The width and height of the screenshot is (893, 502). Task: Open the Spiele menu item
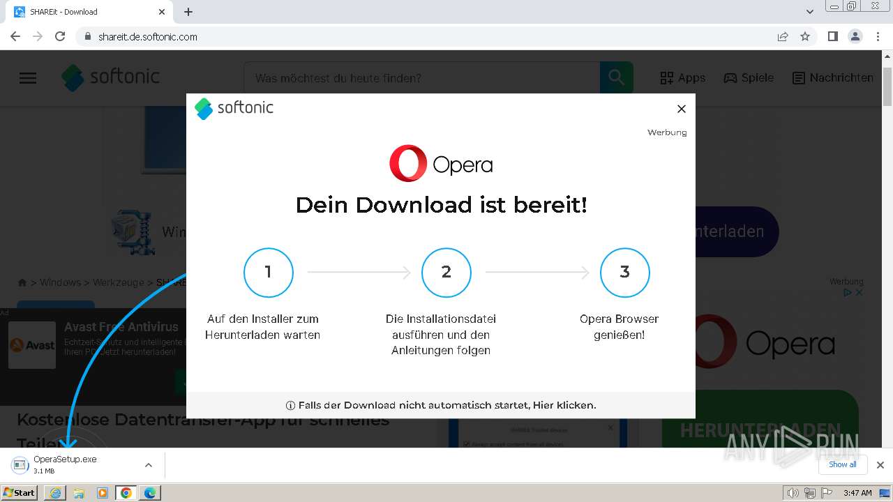click(749, 78)
